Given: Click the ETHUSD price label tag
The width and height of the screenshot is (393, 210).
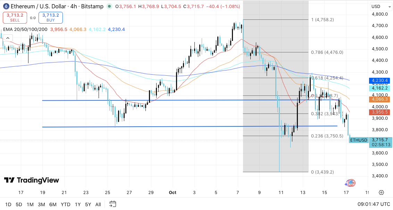Looking at the screenshot, I should point(359,140).
